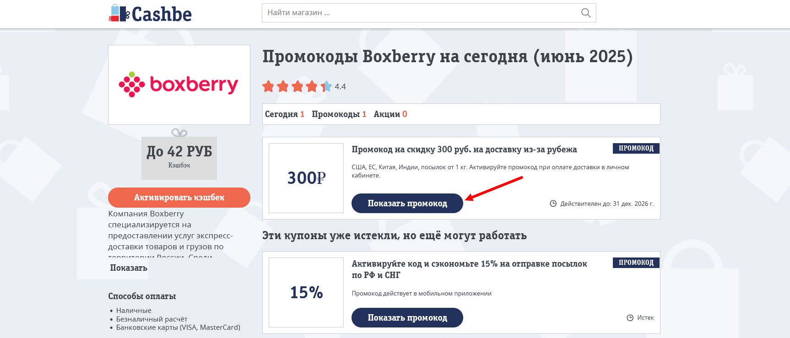
Task: Click 'Промокод действует в мобильном приложении' text
Action: pos(422,294)
